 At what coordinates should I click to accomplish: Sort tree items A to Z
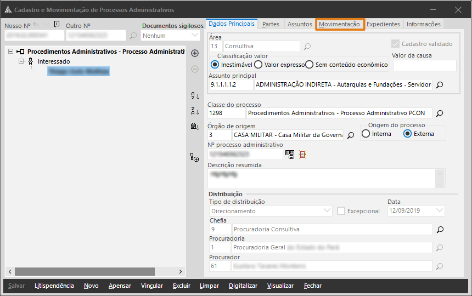tap(195, 96)
